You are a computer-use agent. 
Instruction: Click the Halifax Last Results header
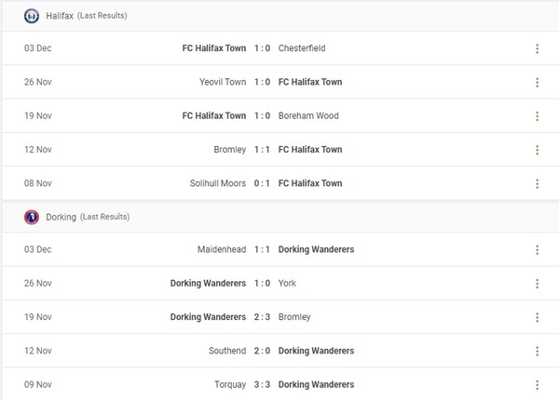87,16
